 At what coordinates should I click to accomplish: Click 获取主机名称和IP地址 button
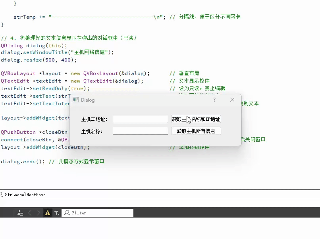click(x=196, y=119)
